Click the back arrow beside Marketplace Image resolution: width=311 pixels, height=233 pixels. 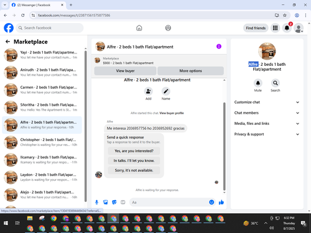[x=7, y=42]
